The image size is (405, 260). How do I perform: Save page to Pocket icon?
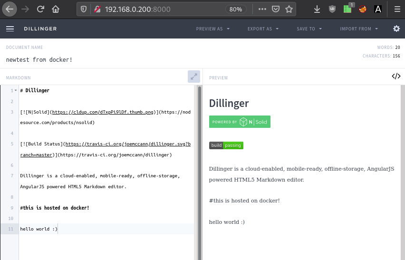click(276, 10)
